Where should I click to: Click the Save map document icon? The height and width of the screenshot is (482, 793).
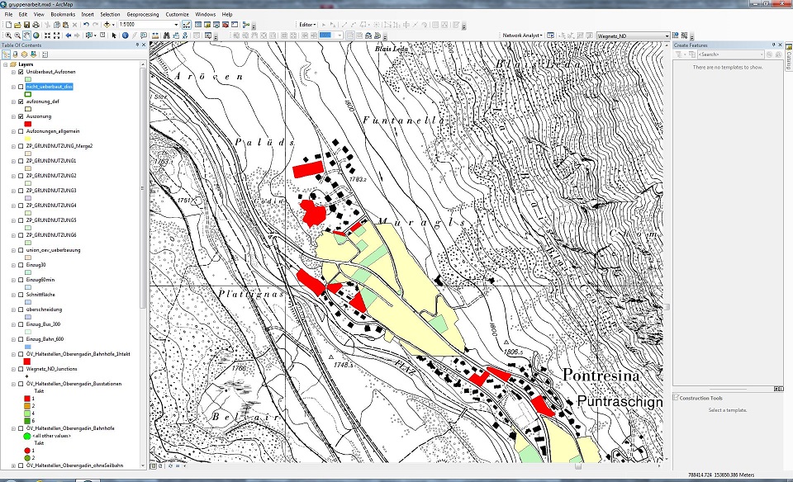tap(27, 25)
